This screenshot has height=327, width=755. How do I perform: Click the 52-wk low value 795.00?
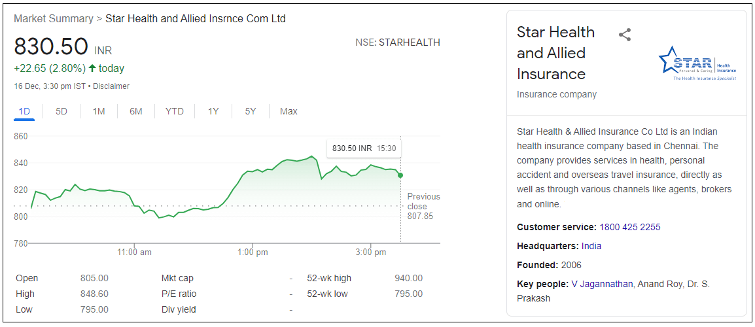(x=408, y=294)
